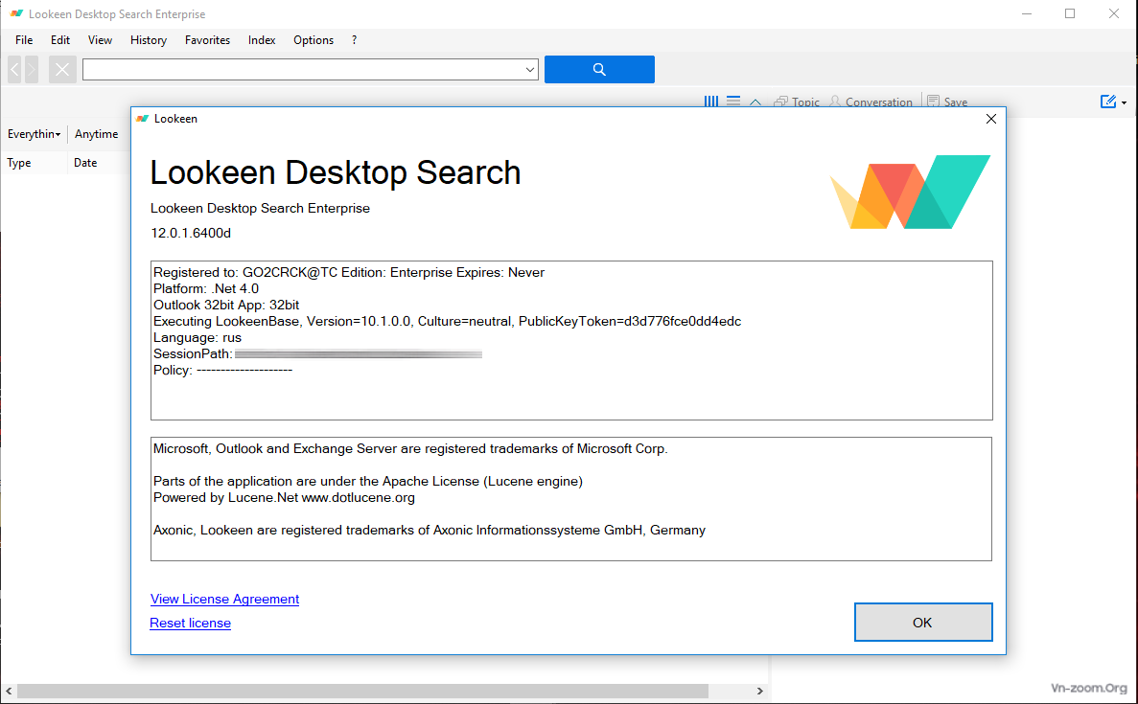Screen dimensions: 1138x704
Task: Click the 'Policy:' line
Action: [x=222, y=371]
